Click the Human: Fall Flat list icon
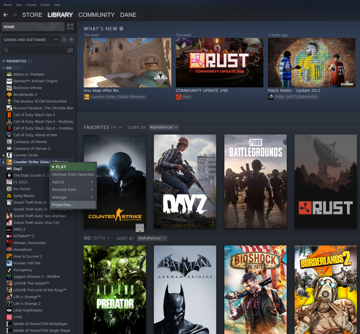Screen dimensions: 360x334 click(9, 263)
